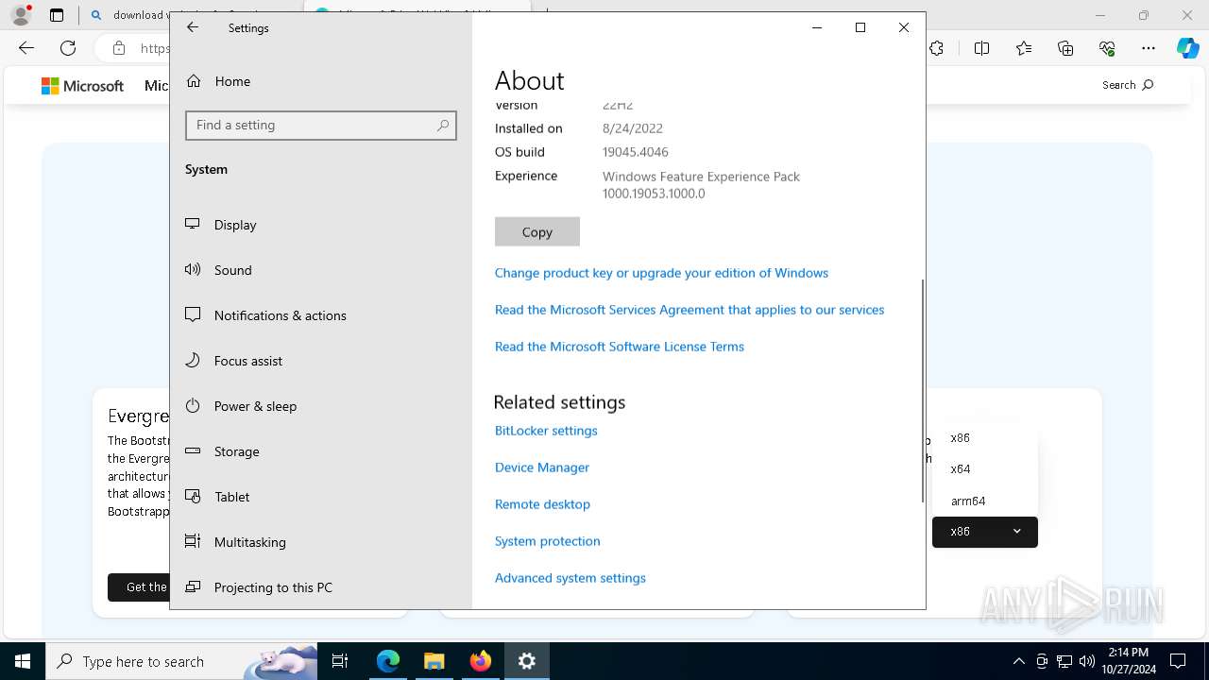Open Remote desktop link
This screenshot has width=1209, height=680.
click(x=542, y=504)
